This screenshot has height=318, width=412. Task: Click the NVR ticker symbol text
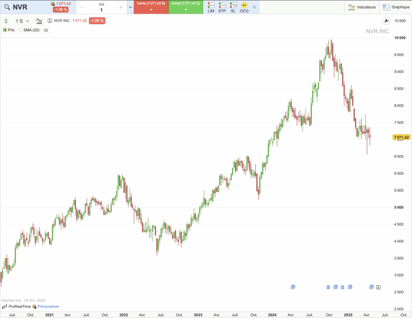(20, 7)
